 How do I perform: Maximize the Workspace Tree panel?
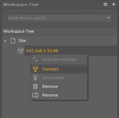coord(105,4)
